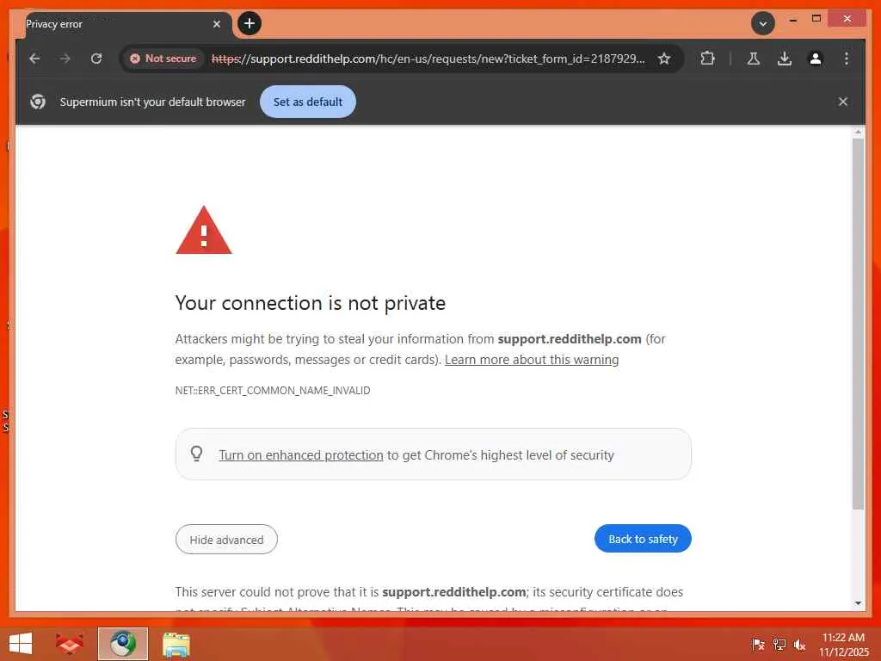
Task: Open a new tab with plus button
Action: (x=250, y=23)
